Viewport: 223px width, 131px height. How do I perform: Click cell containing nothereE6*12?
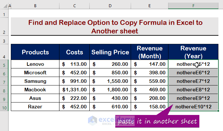193,73
